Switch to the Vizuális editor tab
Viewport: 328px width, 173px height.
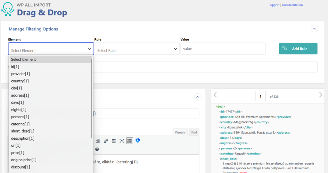click(x=180, y=132)
